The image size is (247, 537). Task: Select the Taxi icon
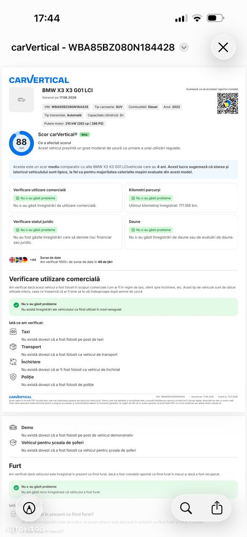click(13, 332)
